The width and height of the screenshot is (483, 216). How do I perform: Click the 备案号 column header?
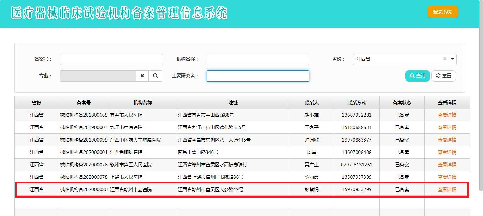coord(84,103)
